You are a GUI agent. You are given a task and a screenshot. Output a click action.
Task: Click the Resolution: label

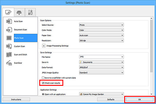[47, 40]
